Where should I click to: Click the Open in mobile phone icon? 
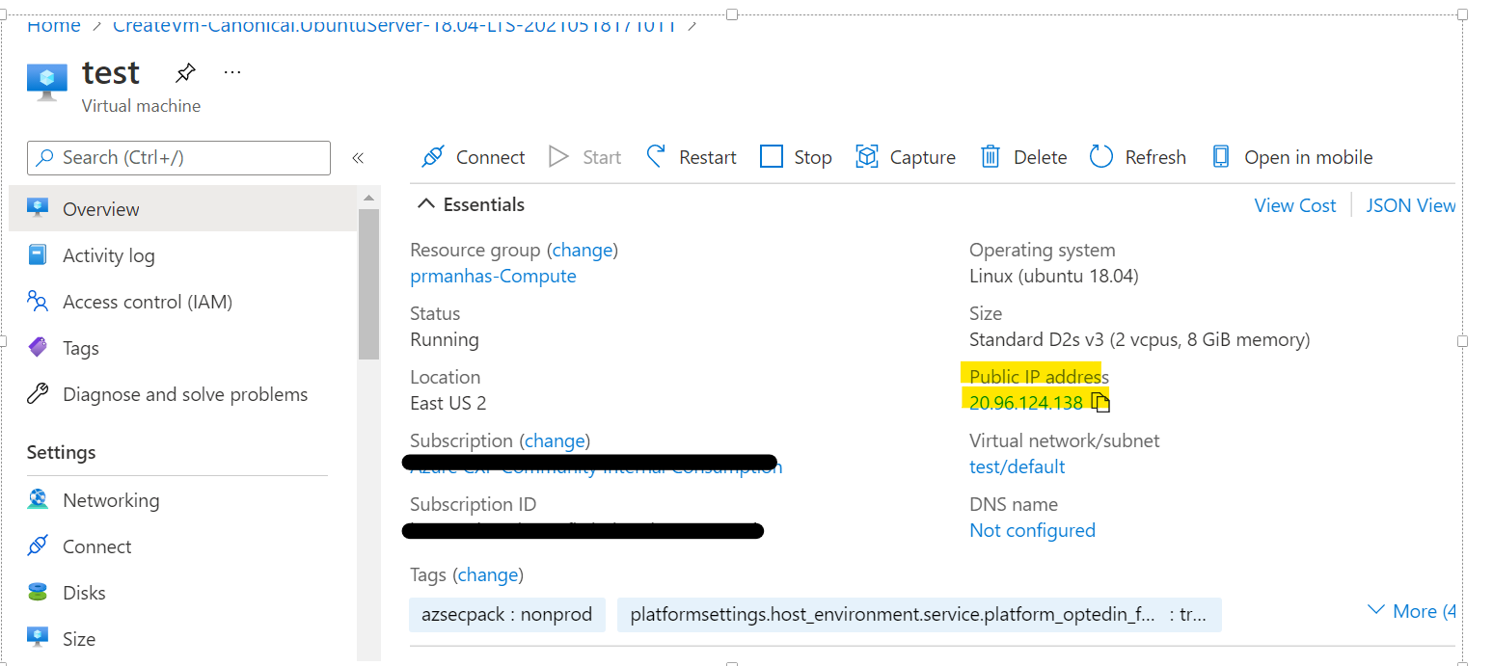(1221, 157)
